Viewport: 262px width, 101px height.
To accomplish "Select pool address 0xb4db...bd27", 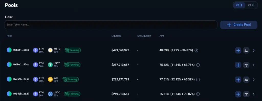I will (21, 94).
